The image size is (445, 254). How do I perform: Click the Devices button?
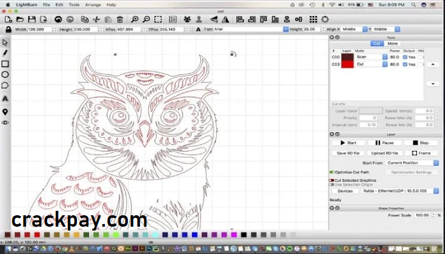[345, 190]
